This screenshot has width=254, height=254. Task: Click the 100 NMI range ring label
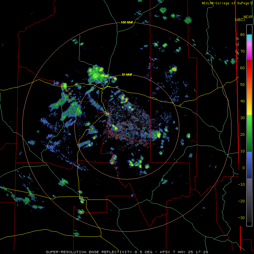click(127, 22)
